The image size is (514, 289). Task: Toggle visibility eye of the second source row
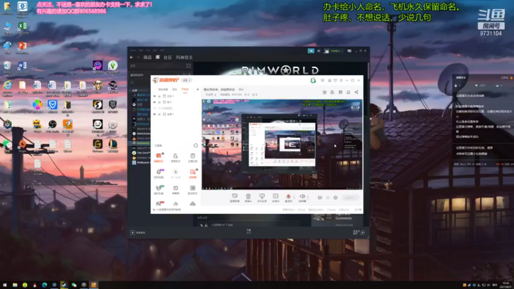tap(155, 102)
